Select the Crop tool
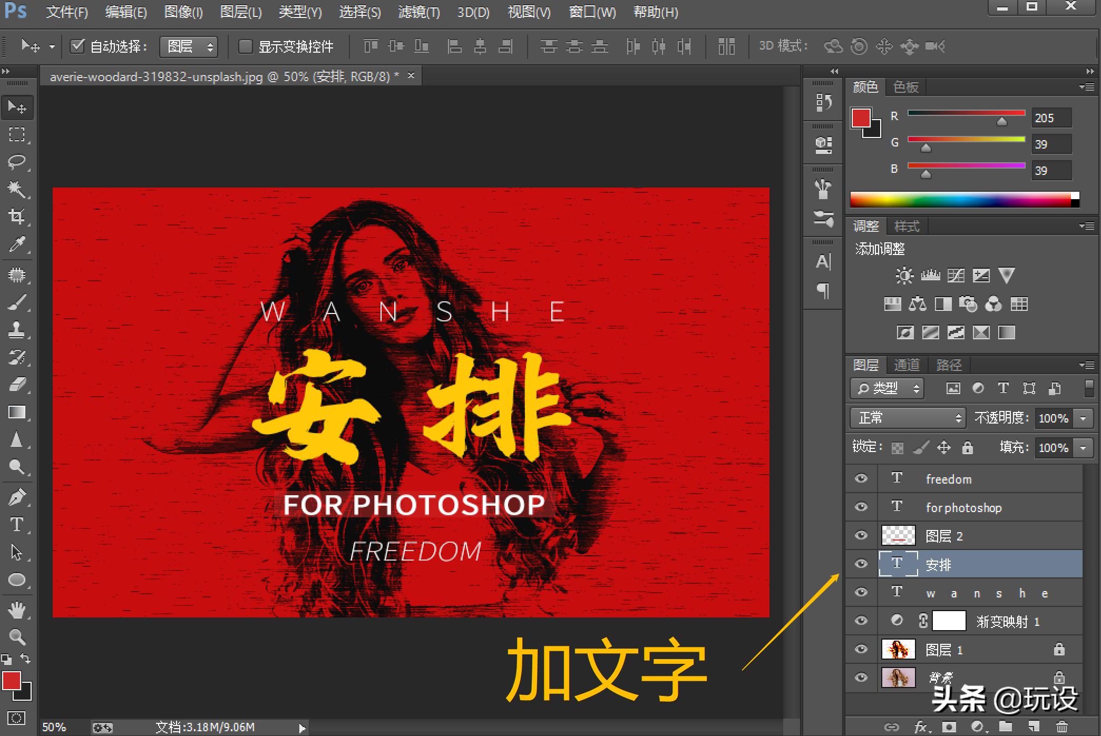The image size is (1101, 736). click(17, 216)
